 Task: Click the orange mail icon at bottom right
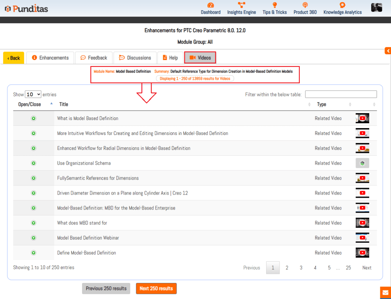385,292
